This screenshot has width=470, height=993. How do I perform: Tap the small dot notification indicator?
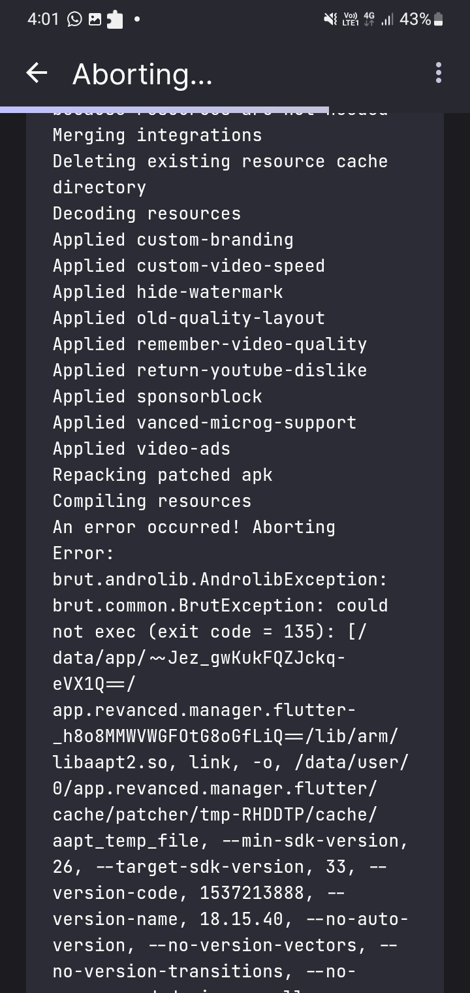136,20
